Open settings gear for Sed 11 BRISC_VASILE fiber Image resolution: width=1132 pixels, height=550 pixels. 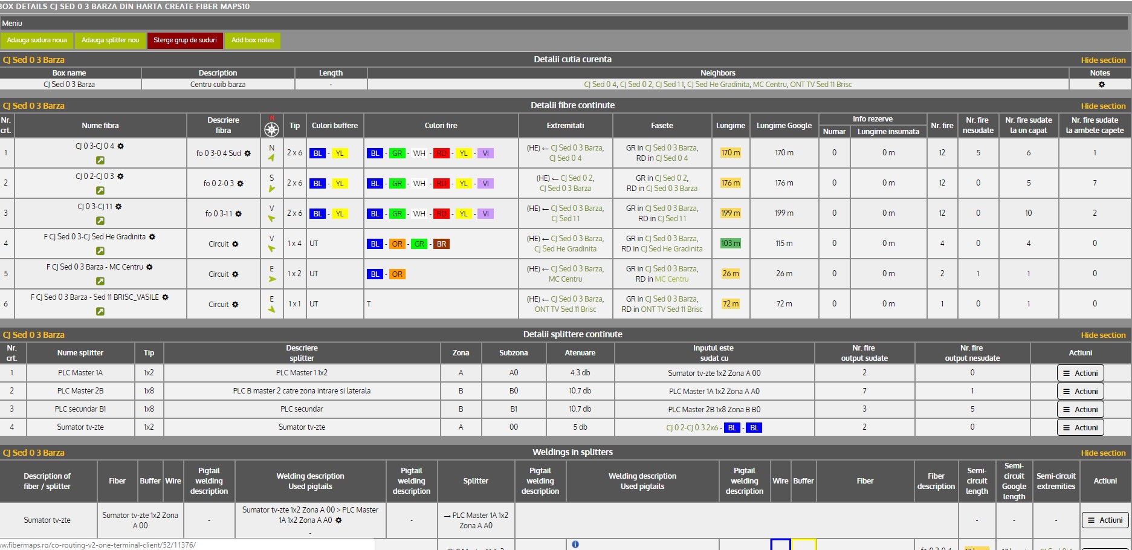click(166, 297)
